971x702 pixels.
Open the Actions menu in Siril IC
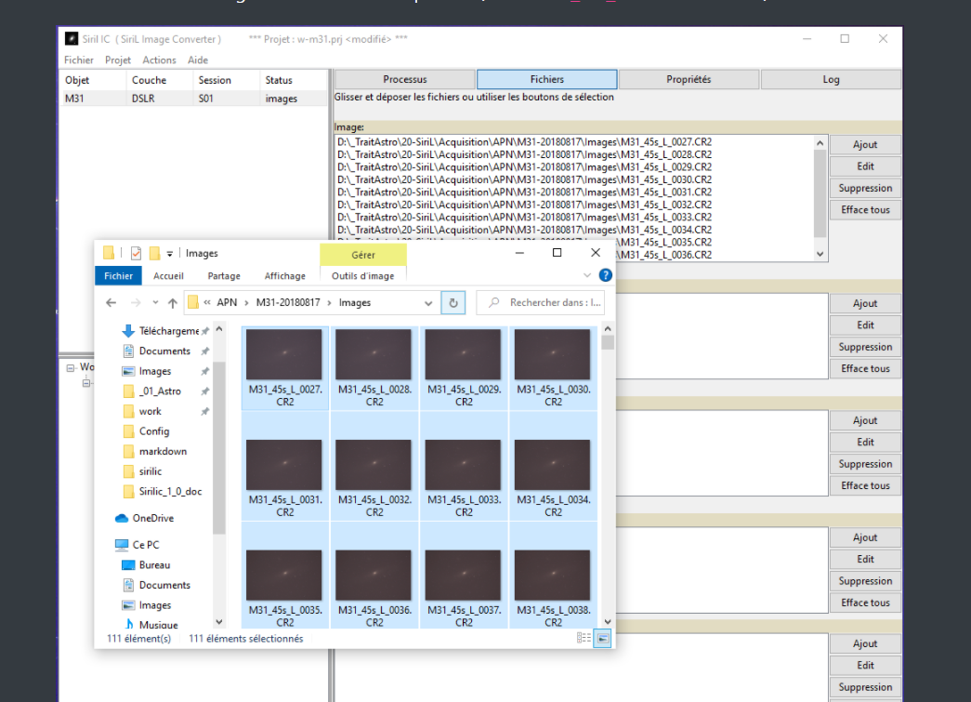click(x=159, y=60)
